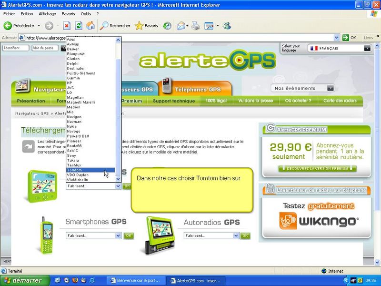The image size is (381, 286).
Task: Select Garmin in the manufacturer list
Action: point(90,78)
